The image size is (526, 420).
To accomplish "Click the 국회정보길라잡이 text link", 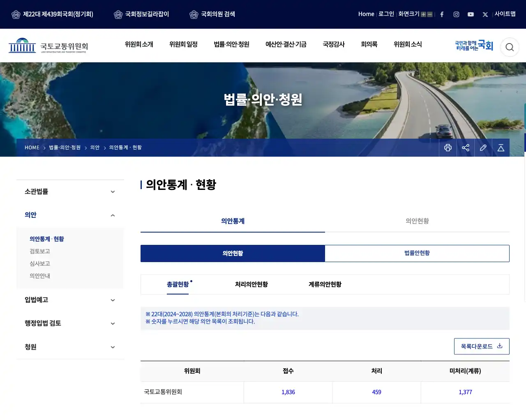I will 147,14.
